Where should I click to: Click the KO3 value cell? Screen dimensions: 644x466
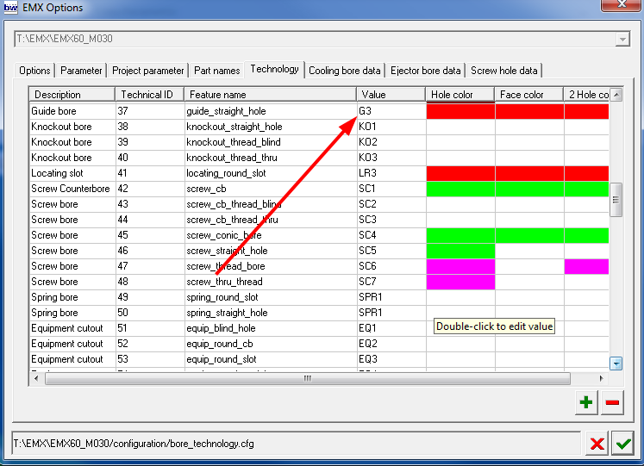click(391, 158)
